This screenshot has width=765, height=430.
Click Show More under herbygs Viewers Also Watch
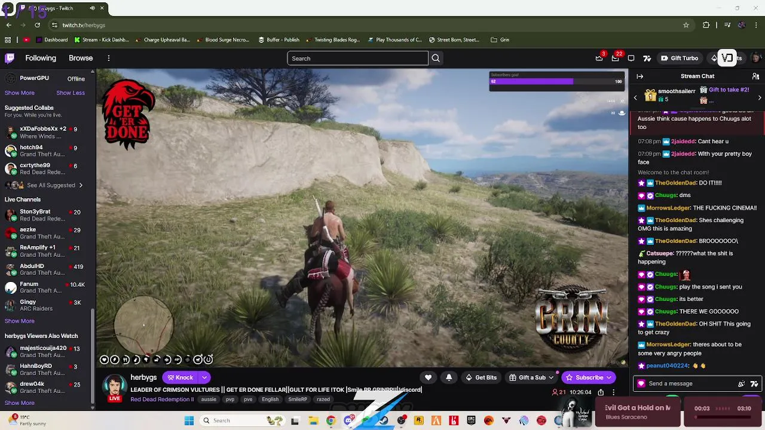[20, 403]
